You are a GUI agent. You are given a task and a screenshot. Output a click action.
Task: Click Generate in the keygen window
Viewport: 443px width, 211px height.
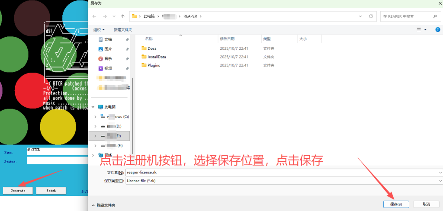(18, 191)
